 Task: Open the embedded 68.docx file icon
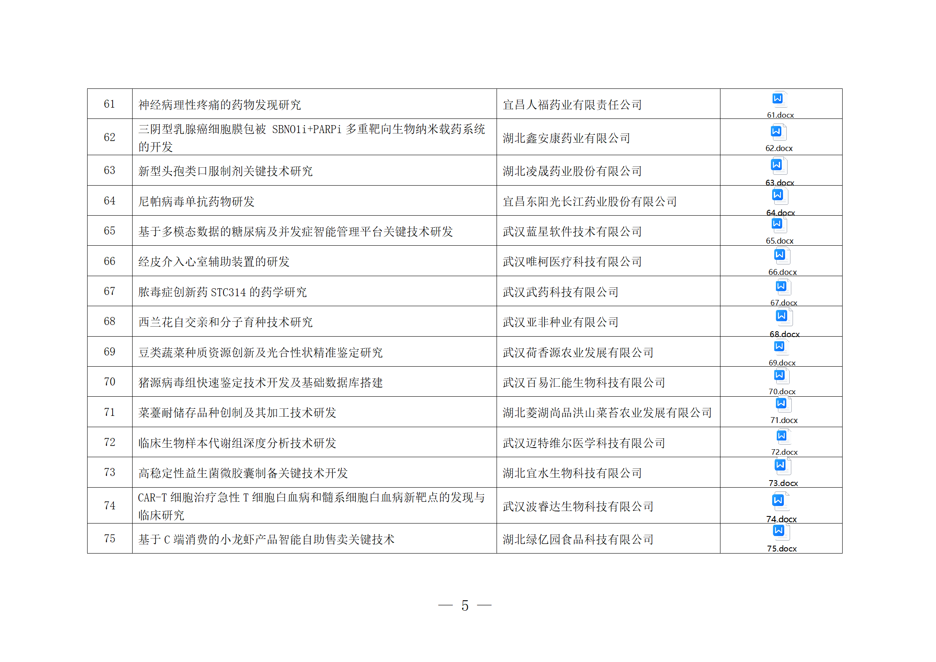click(784, 323)
